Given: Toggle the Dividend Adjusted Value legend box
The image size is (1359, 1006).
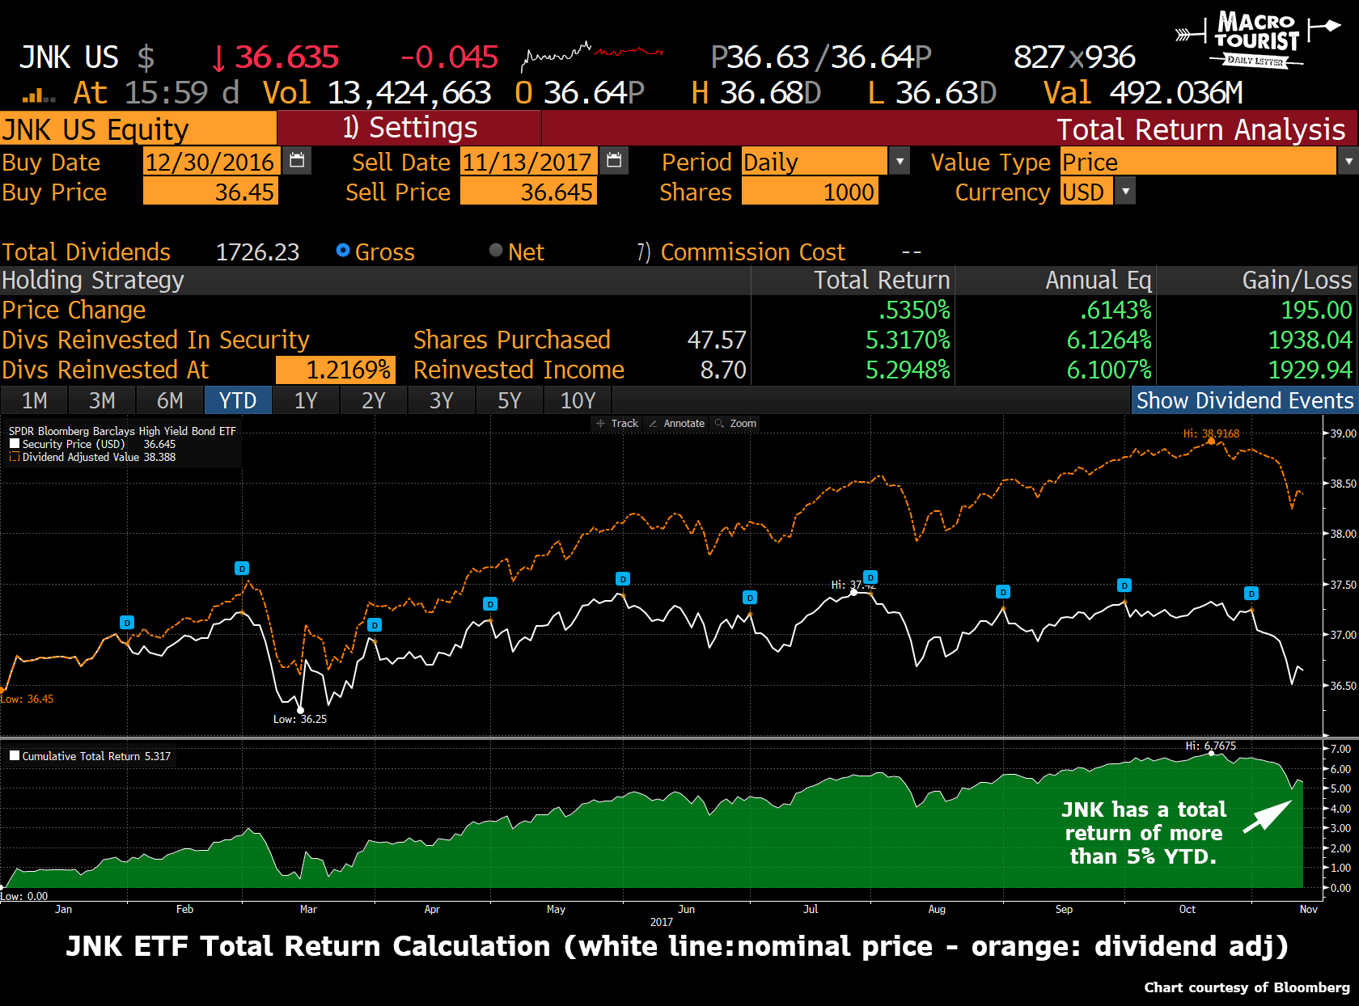Looking at the screenshot, I should (15, 457).
